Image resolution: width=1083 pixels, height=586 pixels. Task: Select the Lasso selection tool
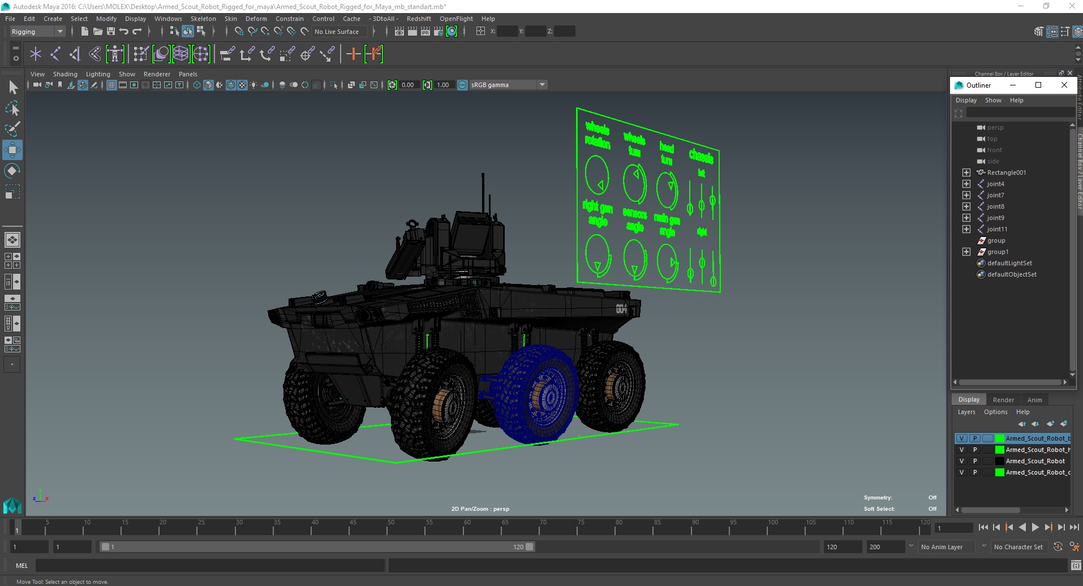tap(12, 108)
